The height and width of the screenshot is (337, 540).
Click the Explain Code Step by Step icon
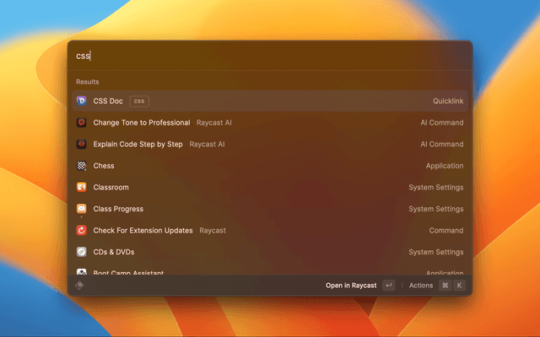(x=81, y=144)
